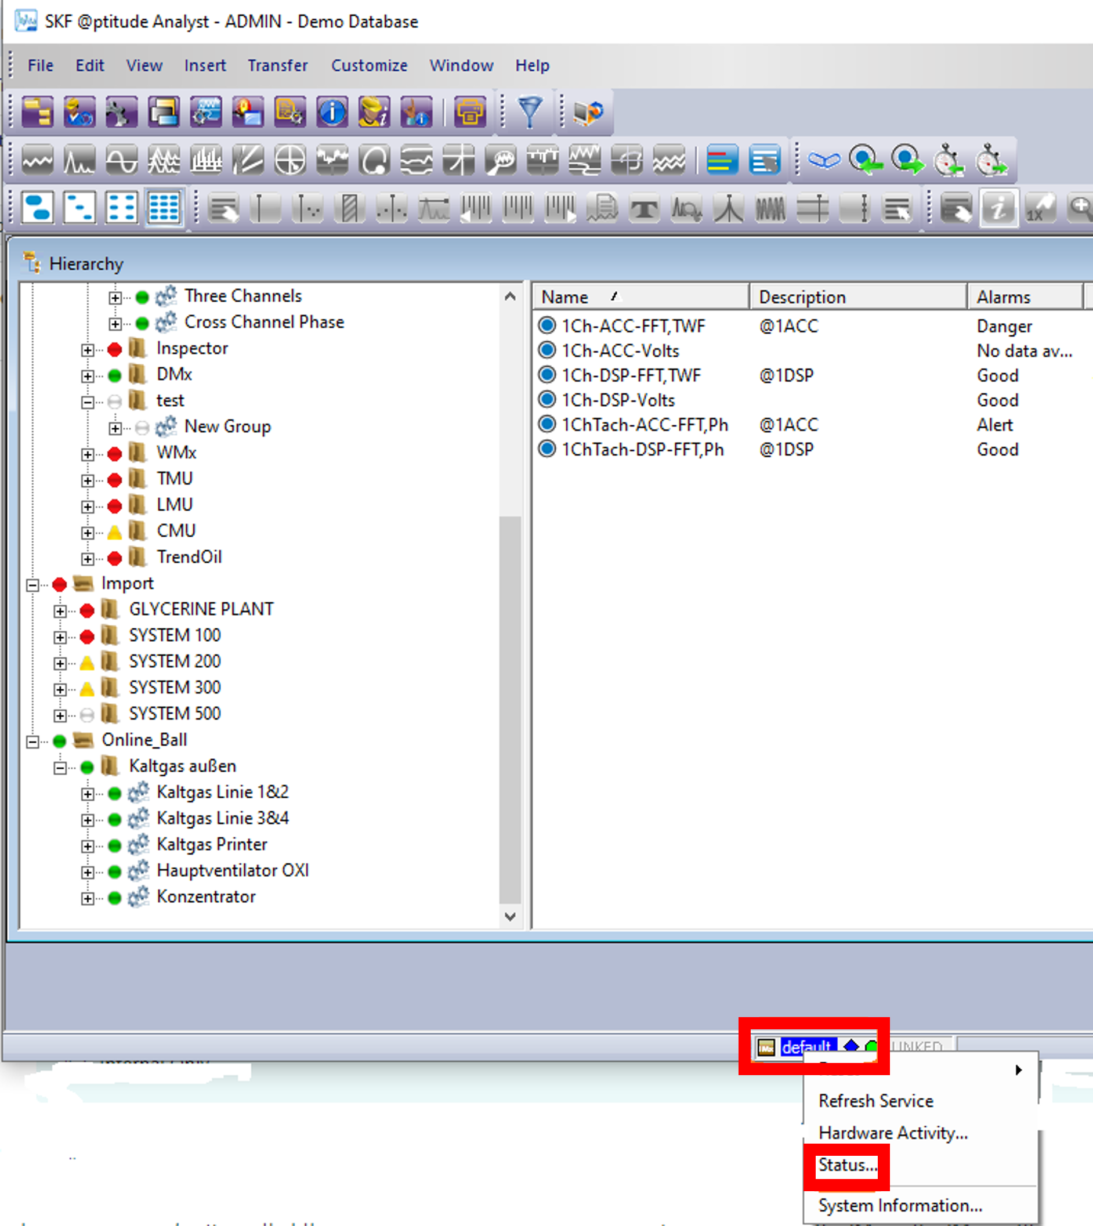The width and height of the screenshot is (1093, 1226).
Task: Click the 'default' service in status bar
Action: 807,1048
